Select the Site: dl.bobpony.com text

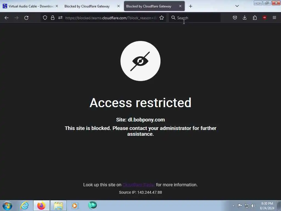(x=140, y=120)
